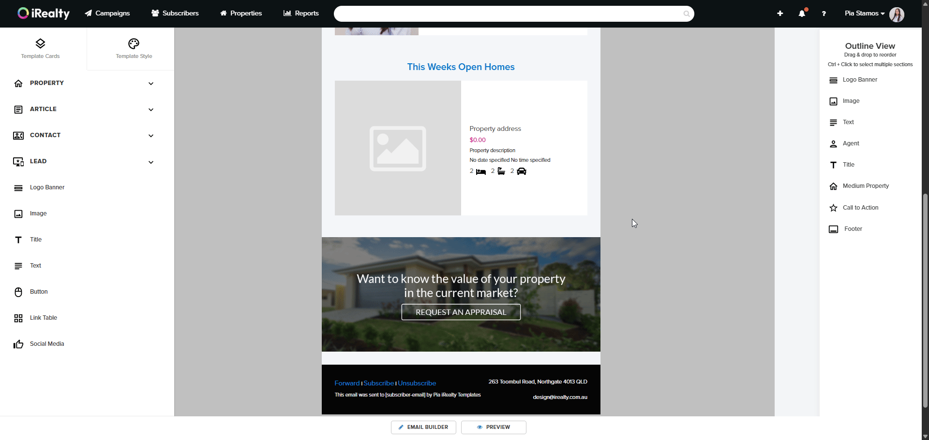Open the Campaigns menu
Image resolution: width=929 pixels, height=440 pixels.
(x=107, y=13)
